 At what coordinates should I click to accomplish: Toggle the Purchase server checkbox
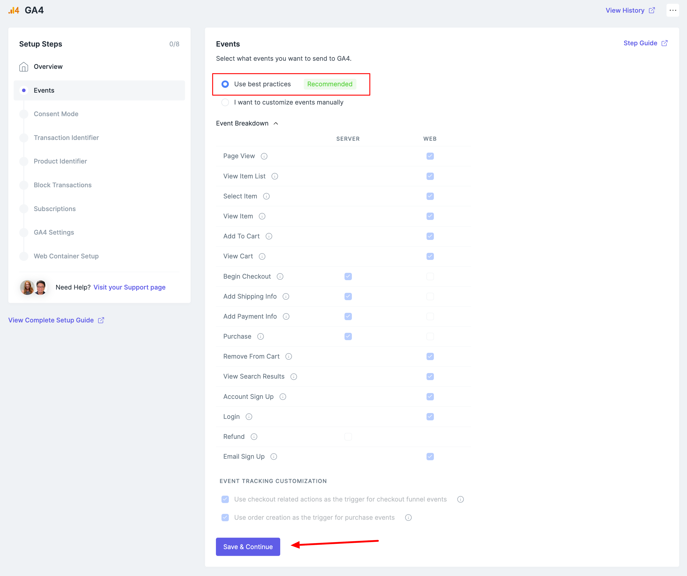[348, 337]
